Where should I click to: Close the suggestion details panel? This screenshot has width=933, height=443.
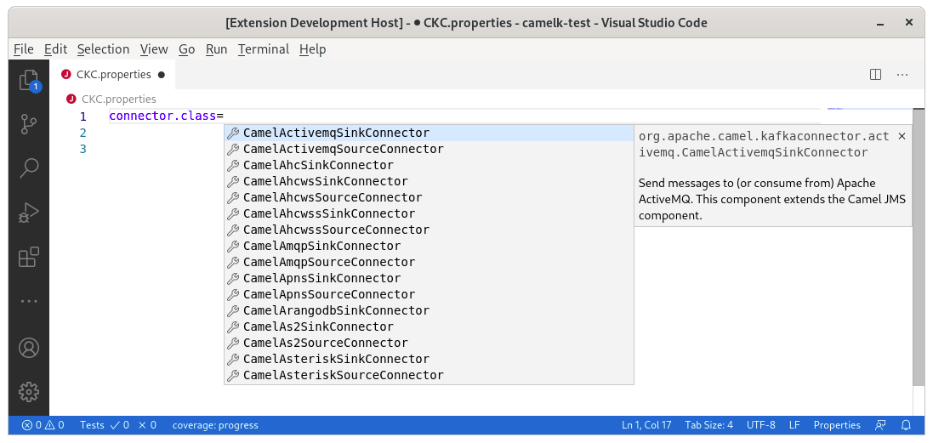(902, 136)
